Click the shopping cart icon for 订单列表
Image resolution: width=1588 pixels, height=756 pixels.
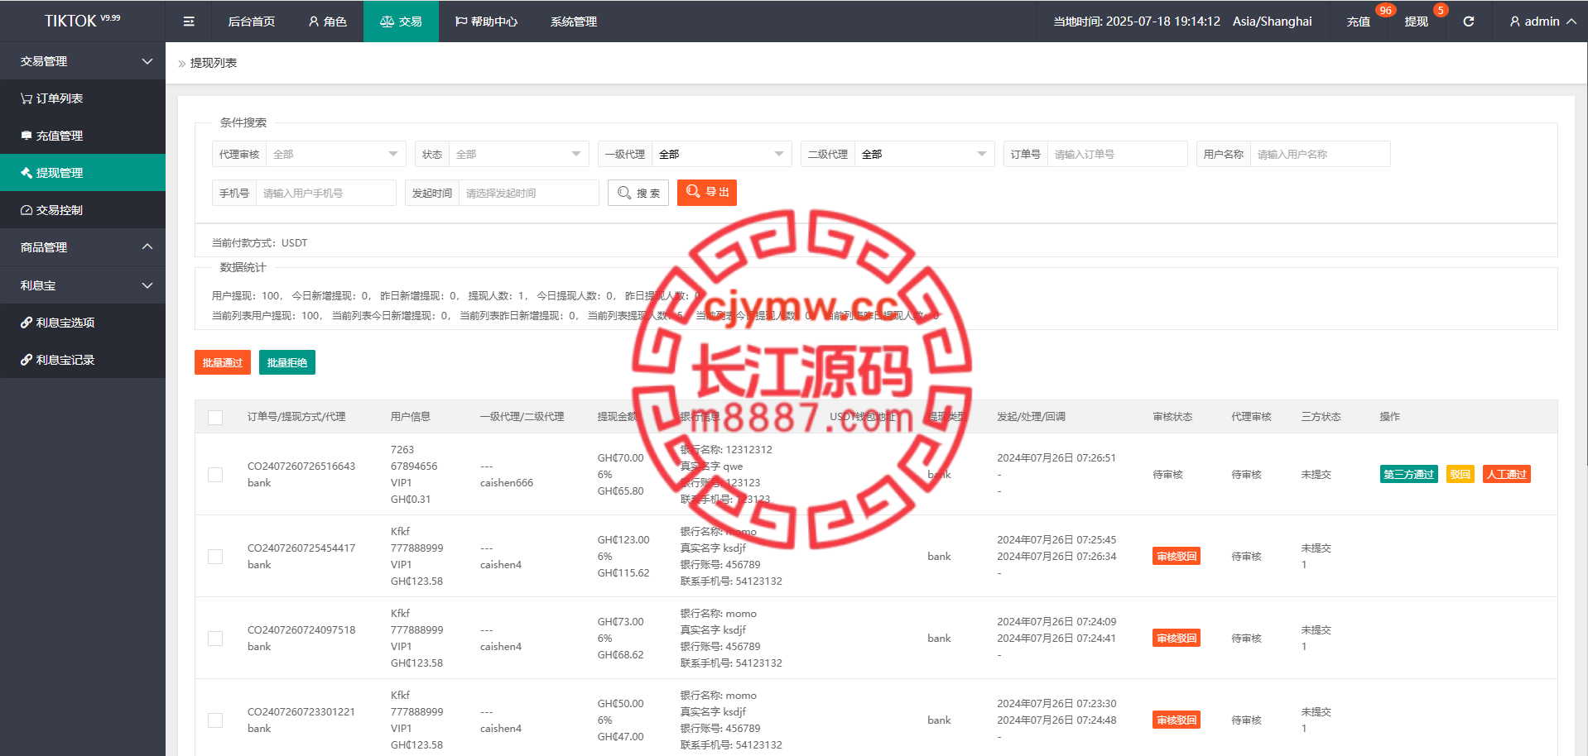[26, 98]
